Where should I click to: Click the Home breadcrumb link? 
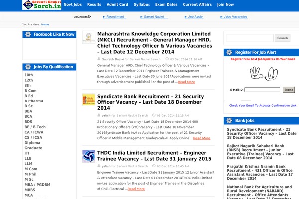coord(45,24)
